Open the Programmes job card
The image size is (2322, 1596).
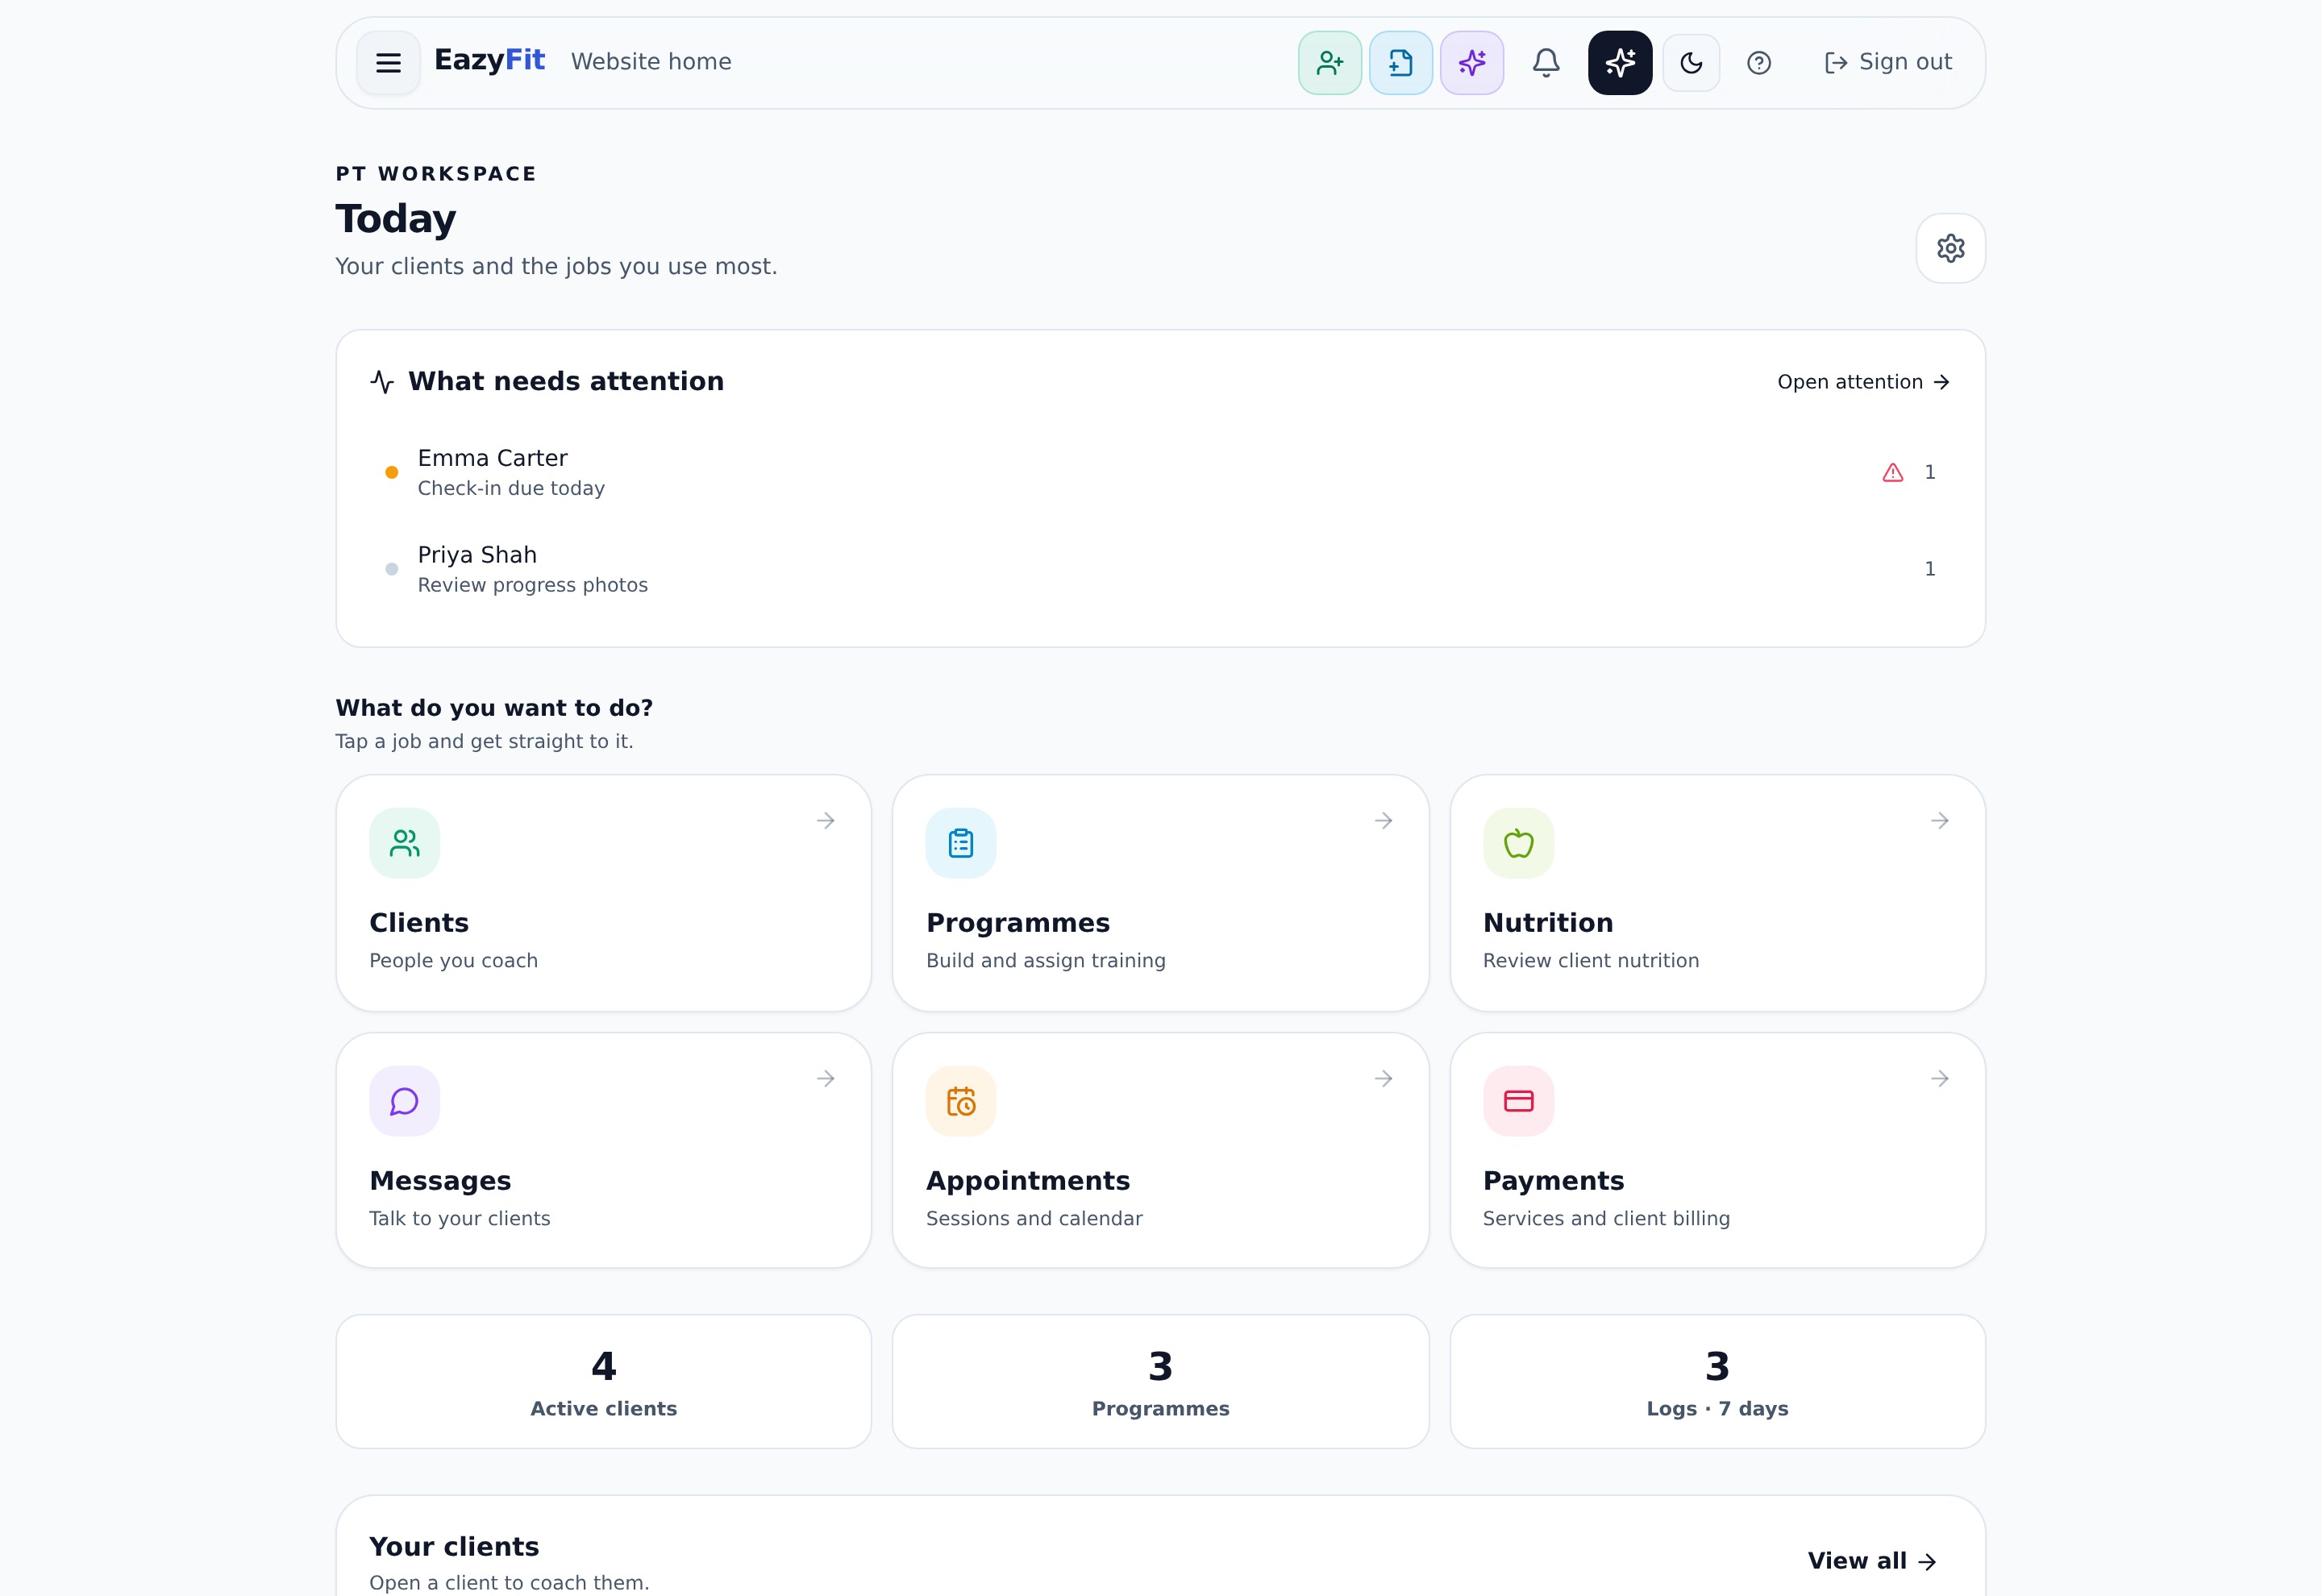point(1160,893)
